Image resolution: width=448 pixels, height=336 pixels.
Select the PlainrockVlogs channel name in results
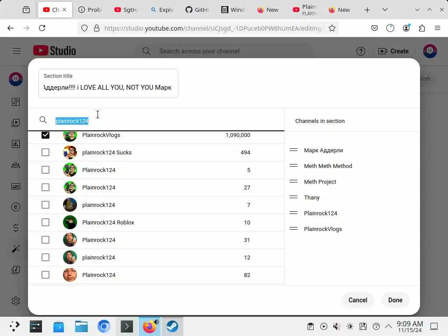coord(101,135)
